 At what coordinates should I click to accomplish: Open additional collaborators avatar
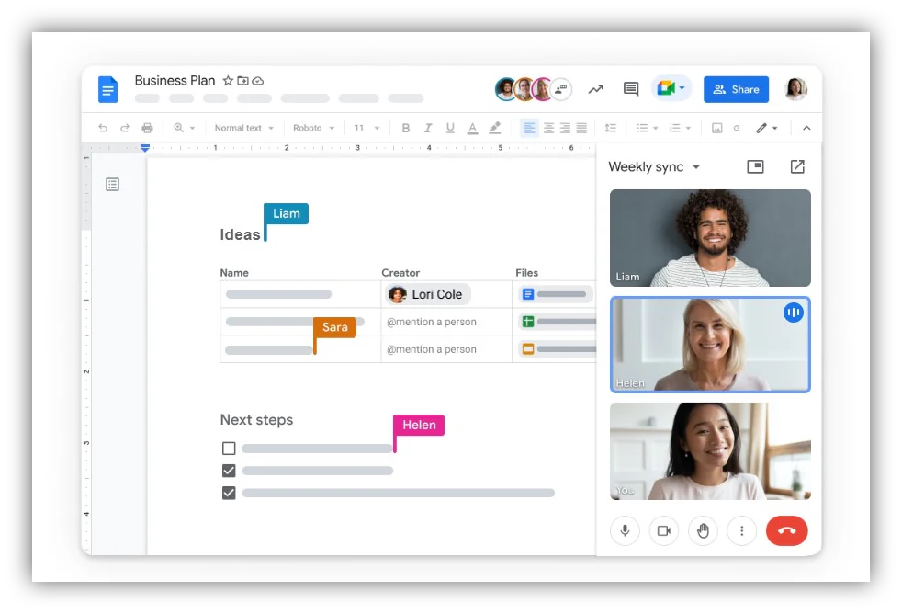coord(561,89)
